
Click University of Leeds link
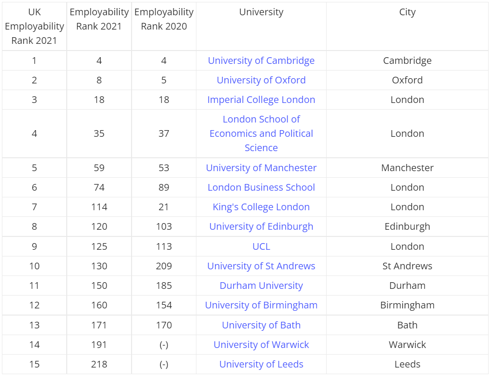[261, 364]
